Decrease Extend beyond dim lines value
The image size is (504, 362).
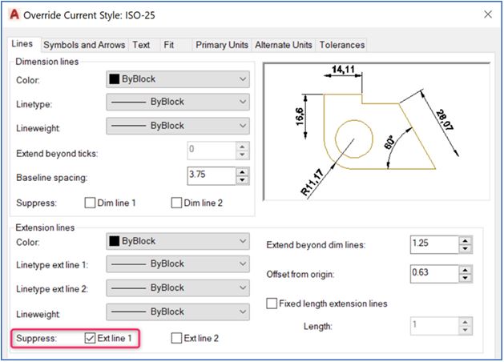tap(466, 249)
